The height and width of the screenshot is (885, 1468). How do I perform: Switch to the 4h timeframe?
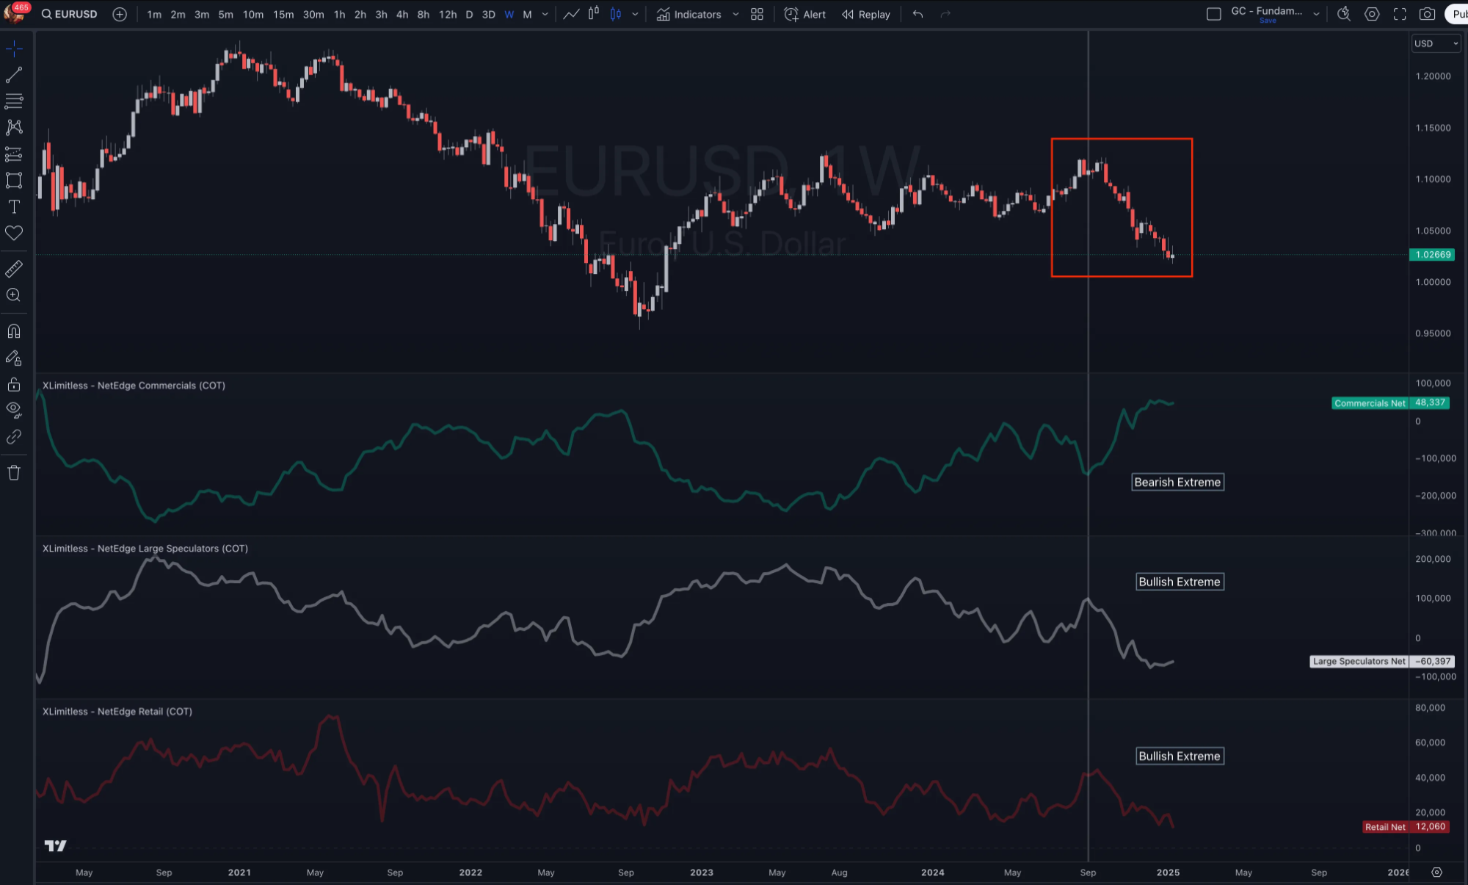click(401, 14)
